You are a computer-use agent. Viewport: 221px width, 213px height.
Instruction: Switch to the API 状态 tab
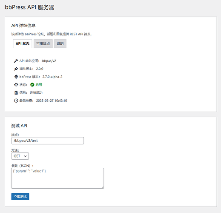click(23, 43)
